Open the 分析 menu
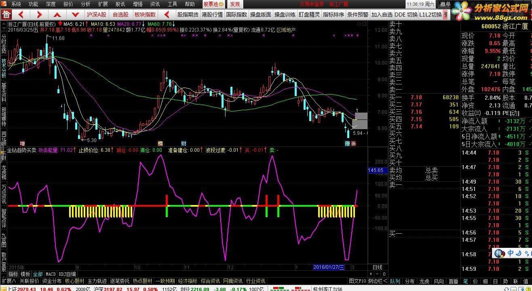532x291 pixels. pyautogui.click(x=85, y=4)
